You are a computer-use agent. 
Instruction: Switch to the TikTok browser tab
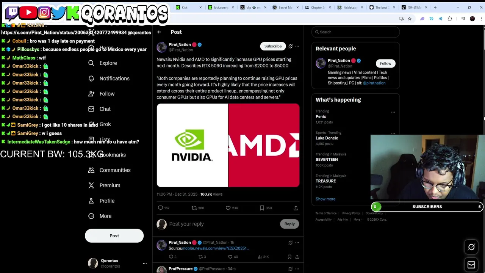(414, 7)
